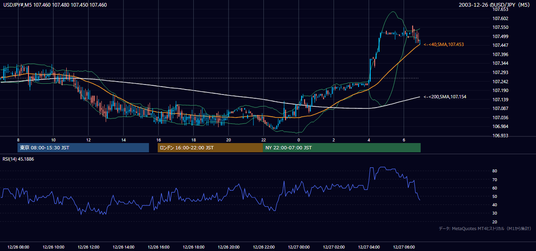Viewport: 536px width, 251px height.
Task: Click the chart title '2003-12-26 のUSD/JPY (M5)'
Action: tap(495, 5)
